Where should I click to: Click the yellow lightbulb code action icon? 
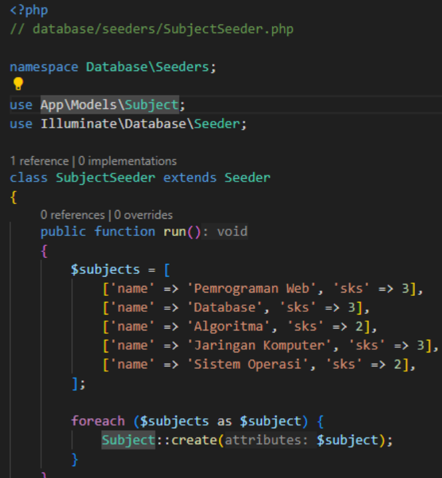[18, 84]
